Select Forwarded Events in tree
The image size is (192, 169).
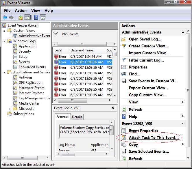(32, 67)
